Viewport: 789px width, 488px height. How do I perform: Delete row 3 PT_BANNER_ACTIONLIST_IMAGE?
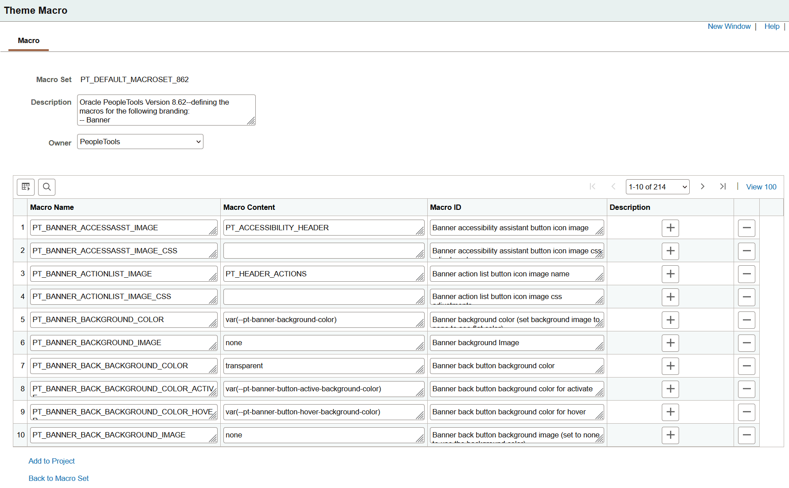[x=746, y=274]
